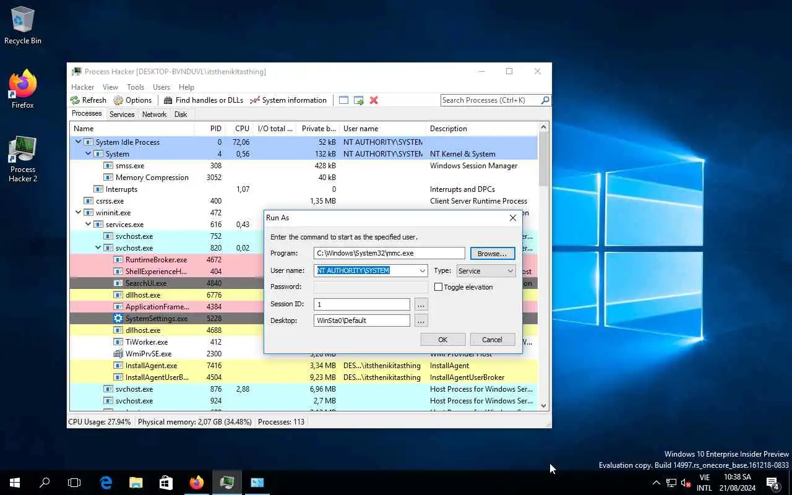Sort by the Name column header
Image resolution: width=792 pixels, height=495 pixels.
pos(132,129)
